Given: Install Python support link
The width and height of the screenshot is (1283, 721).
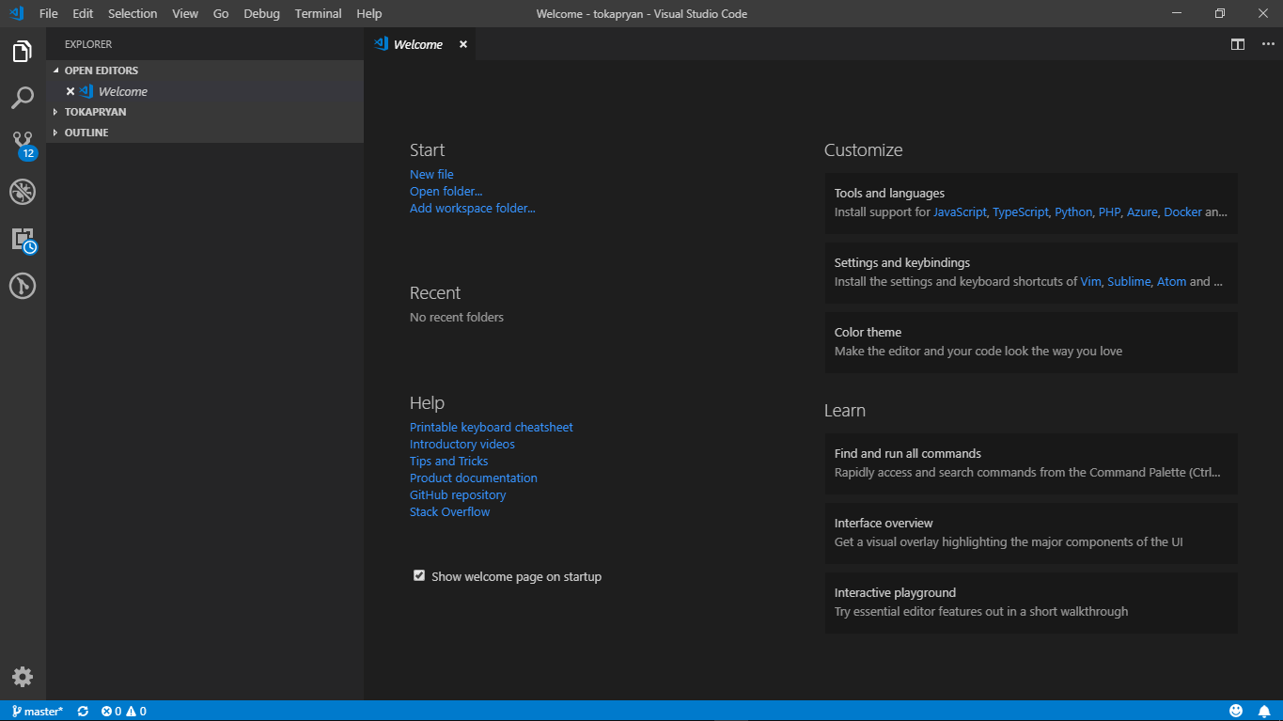Looking at the screenshot, I should (1073, 212).
